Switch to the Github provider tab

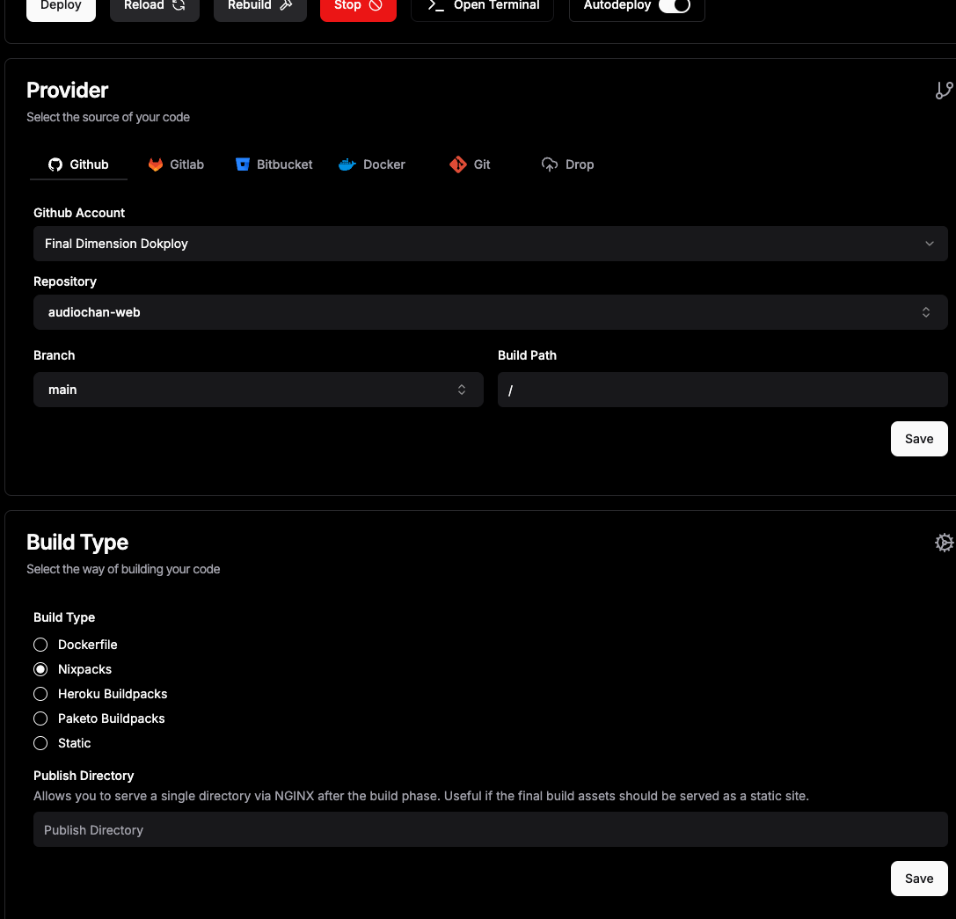(x=78, y=164)
